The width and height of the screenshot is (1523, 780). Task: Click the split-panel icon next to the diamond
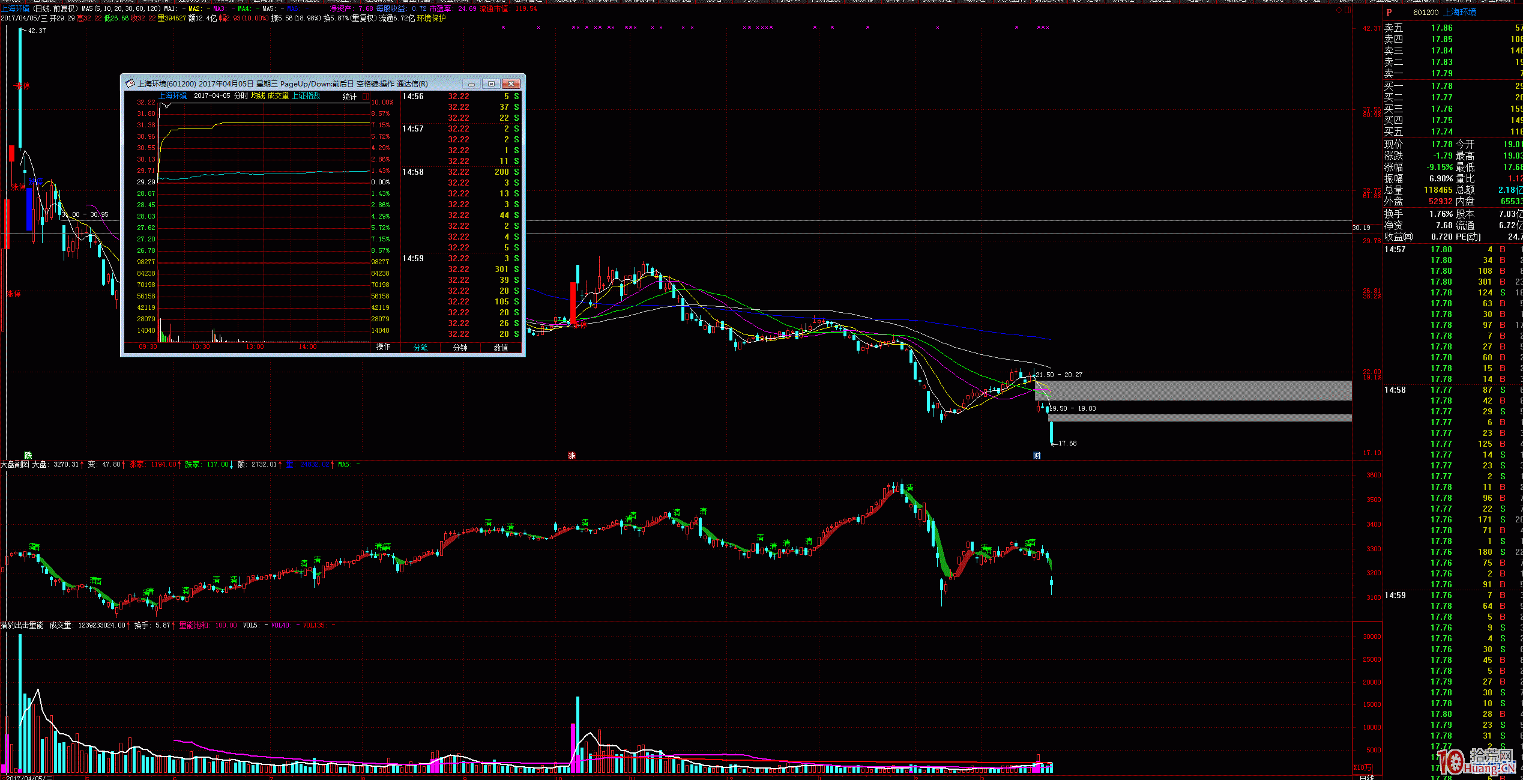pyautogui.click(x=1348, y=10)
